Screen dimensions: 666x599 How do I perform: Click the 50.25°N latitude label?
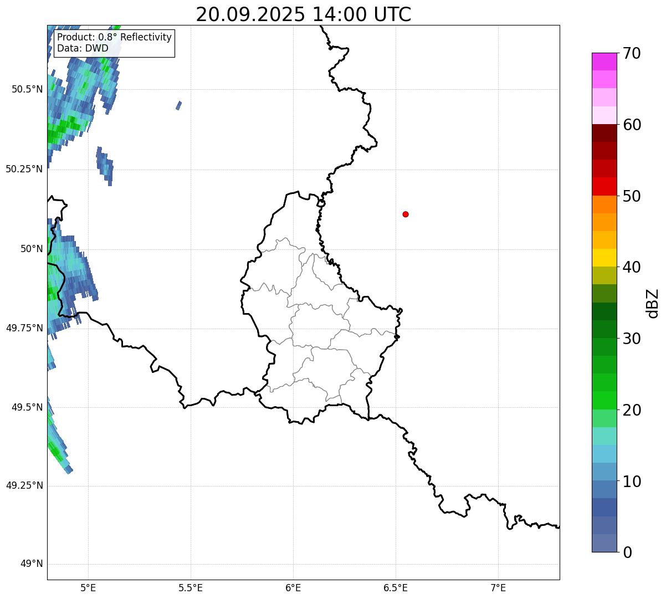coord(24,169)
